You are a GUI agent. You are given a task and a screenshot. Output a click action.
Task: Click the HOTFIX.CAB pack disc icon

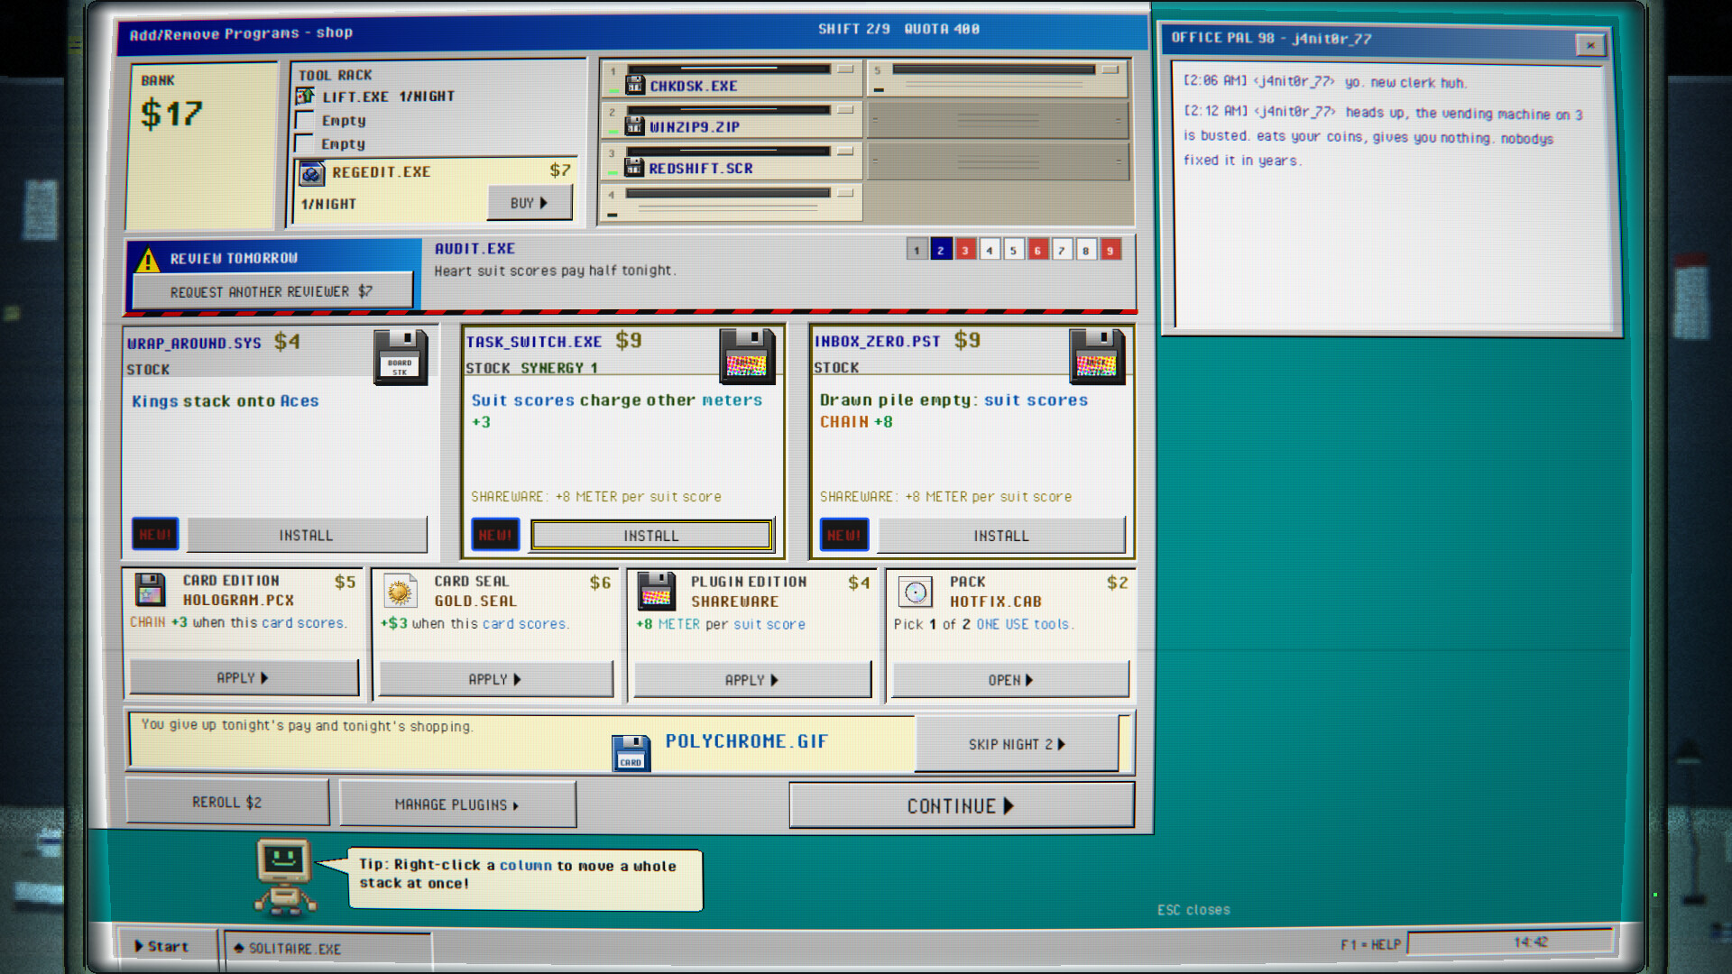(x=915, y=593)
